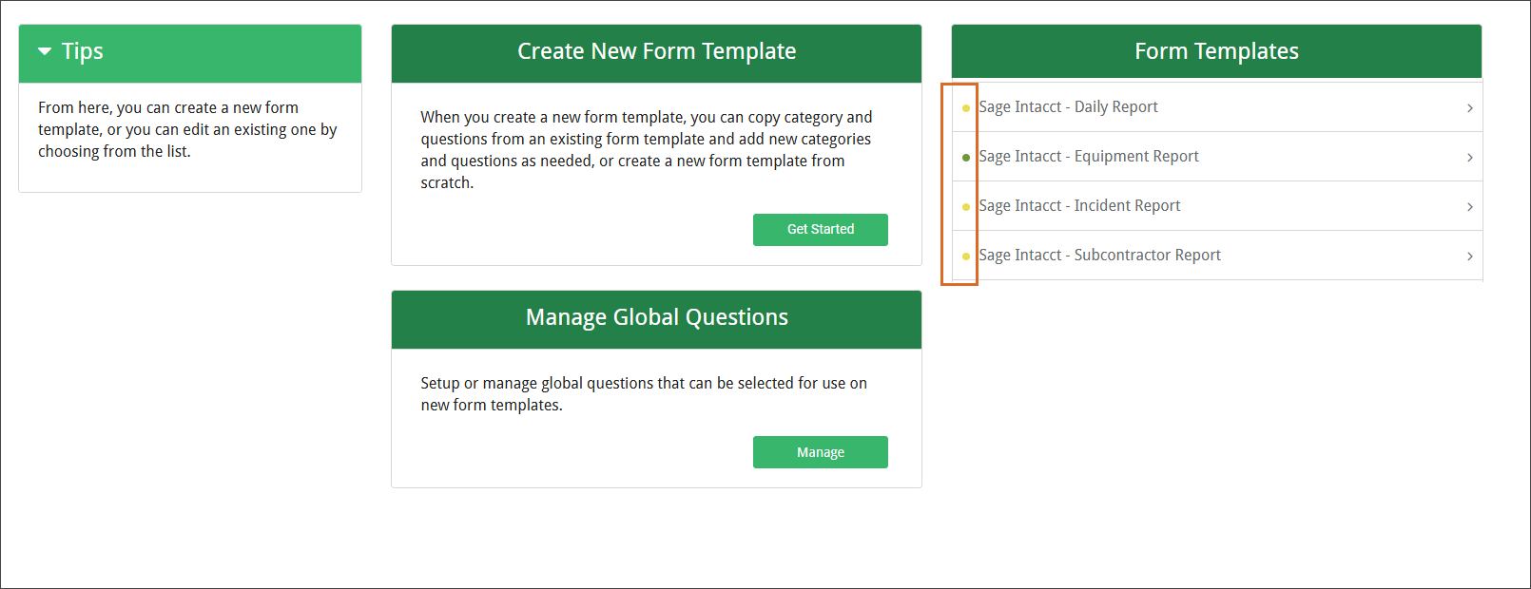The height and width of the screenshot is (589, 1531).
Task: Click chevron arrow on Daily Report row
Action: (1470, 108)
